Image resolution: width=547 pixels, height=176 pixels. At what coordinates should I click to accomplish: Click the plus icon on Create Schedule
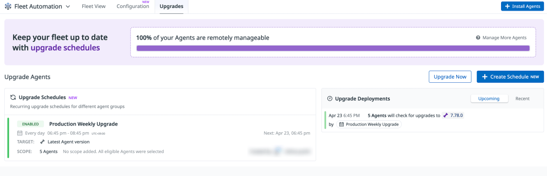tap(485, 77)
